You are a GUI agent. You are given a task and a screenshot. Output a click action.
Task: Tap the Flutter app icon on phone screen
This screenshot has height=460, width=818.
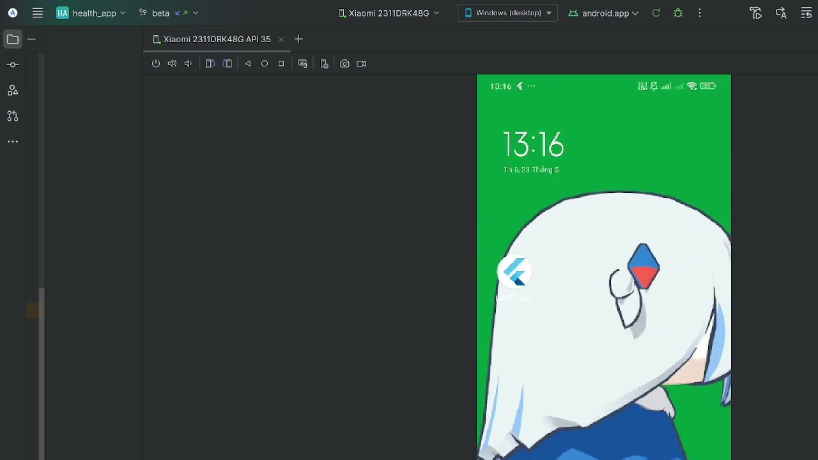(514, 273)
